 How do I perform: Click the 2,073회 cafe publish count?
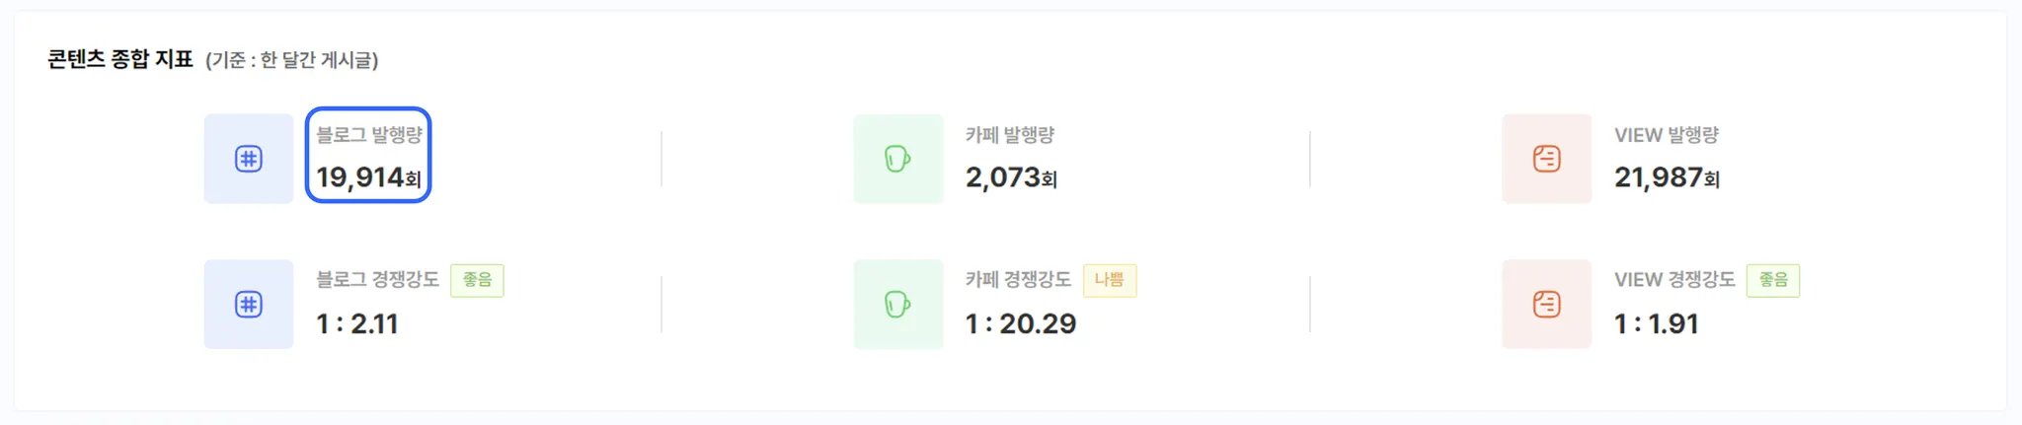pos(1011,177)
